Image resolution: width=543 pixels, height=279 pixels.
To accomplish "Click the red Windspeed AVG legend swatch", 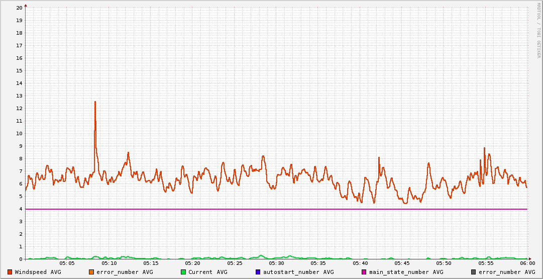I will [x=10, y=272].
